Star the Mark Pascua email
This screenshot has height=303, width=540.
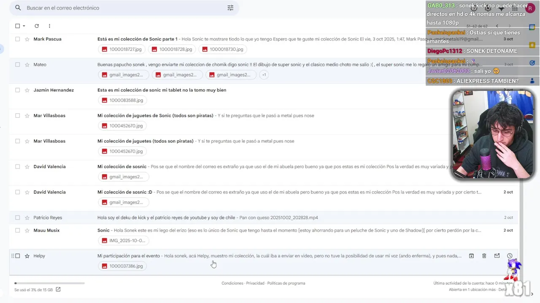pyautogui.click(x=27, y=39)
